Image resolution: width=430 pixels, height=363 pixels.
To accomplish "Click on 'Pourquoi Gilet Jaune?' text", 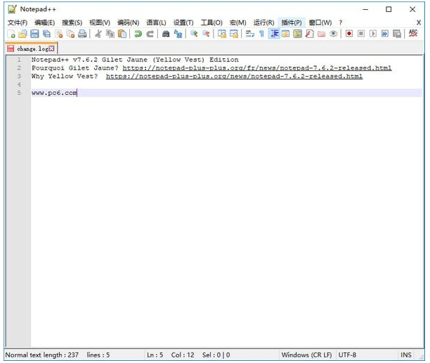I will tap(75, 68).
